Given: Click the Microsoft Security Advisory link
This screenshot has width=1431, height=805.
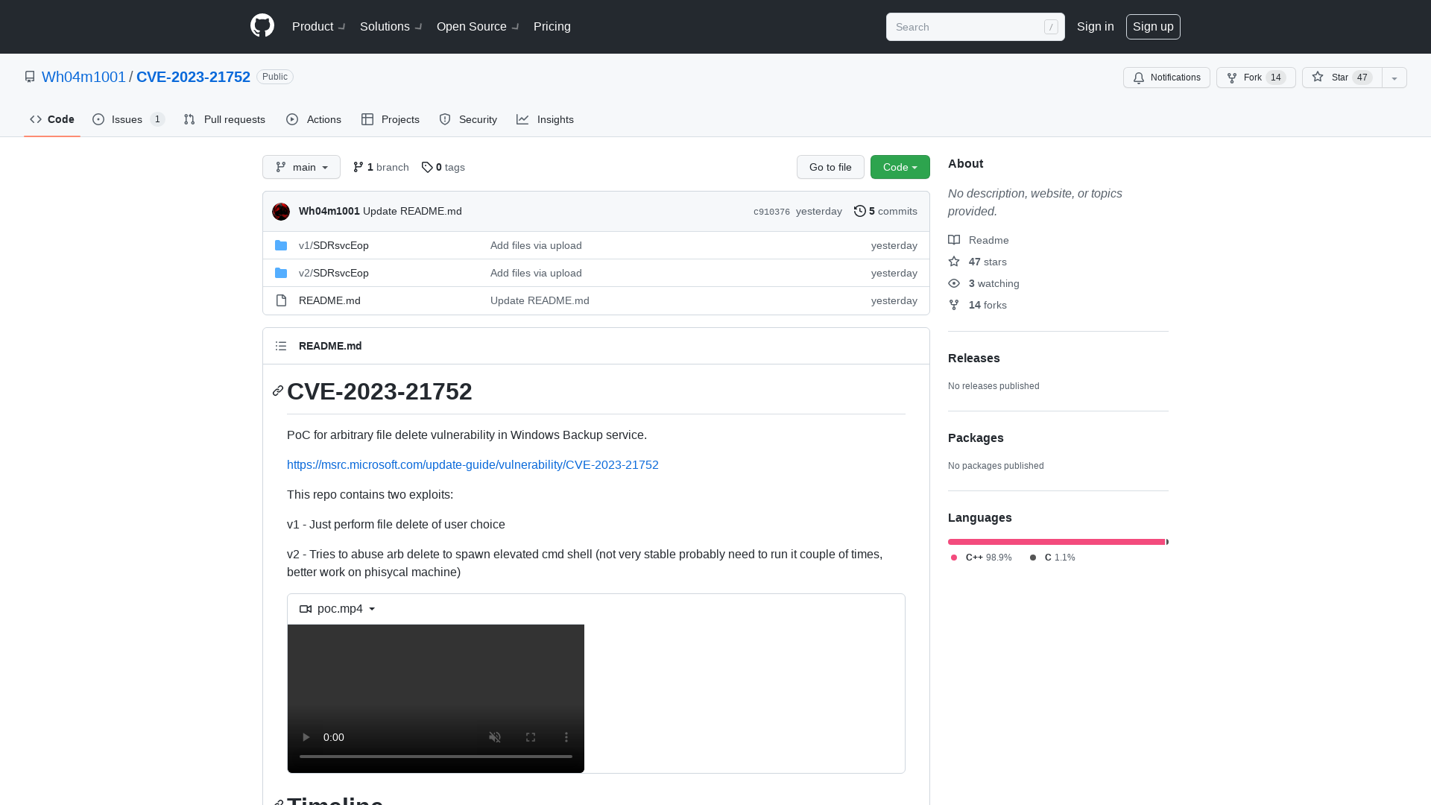Looking at the screenshot, I should click(x=473, y=464).
